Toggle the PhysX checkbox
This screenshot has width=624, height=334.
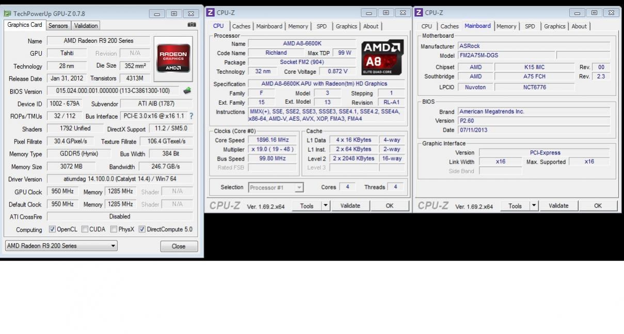(x=114, y=229)
